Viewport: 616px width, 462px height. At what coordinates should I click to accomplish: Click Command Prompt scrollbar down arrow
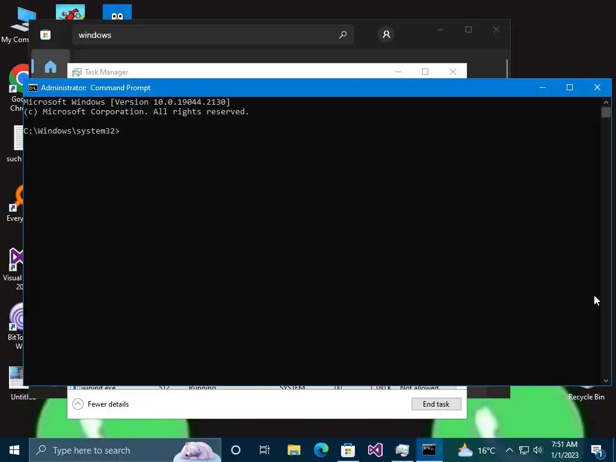[606, 380]
